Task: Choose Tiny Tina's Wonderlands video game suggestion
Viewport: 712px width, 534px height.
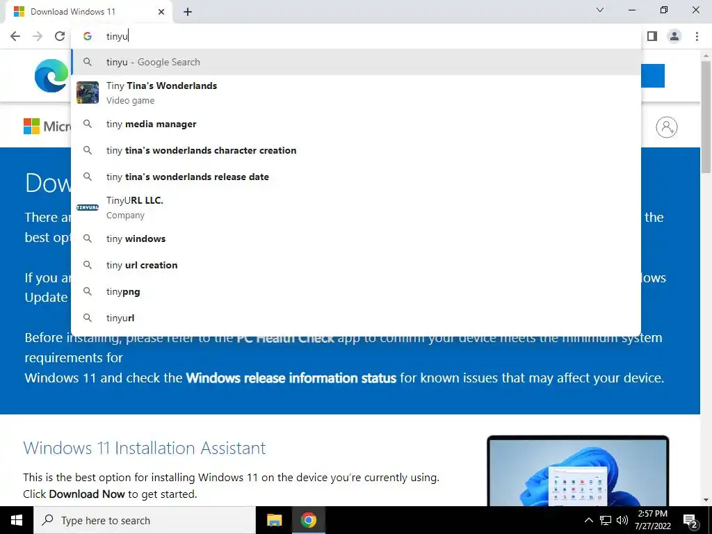Action: (x=356, y=92)
